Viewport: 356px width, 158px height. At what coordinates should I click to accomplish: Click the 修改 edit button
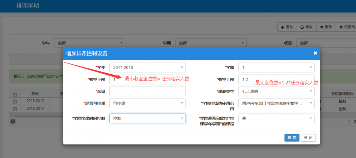pos(306,27)
